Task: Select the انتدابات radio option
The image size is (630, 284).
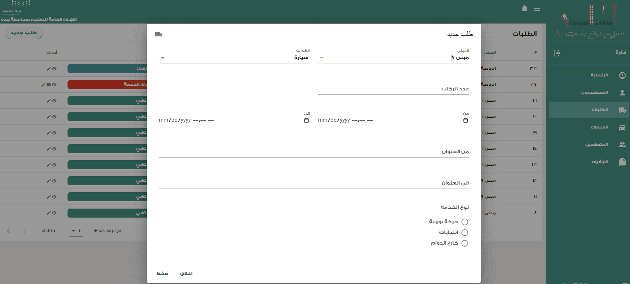Action: coord(465,233)
